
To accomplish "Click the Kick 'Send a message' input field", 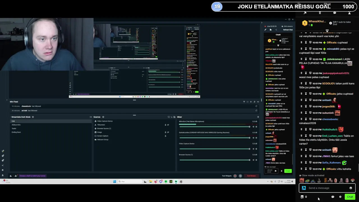I will 327,188.
